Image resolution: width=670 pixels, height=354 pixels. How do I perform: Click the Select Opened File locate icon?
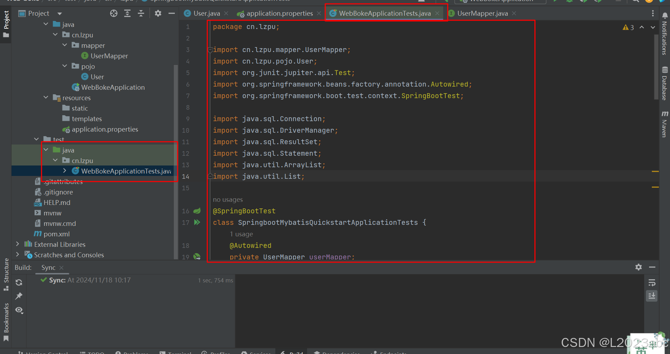[x=114, y=13]
